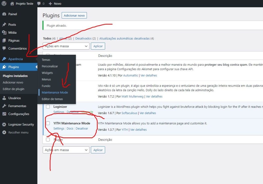This screenshot has height=184, width=263.
Task: Click the Recolher menu arrow icon
Action: [x=4, y=132]
